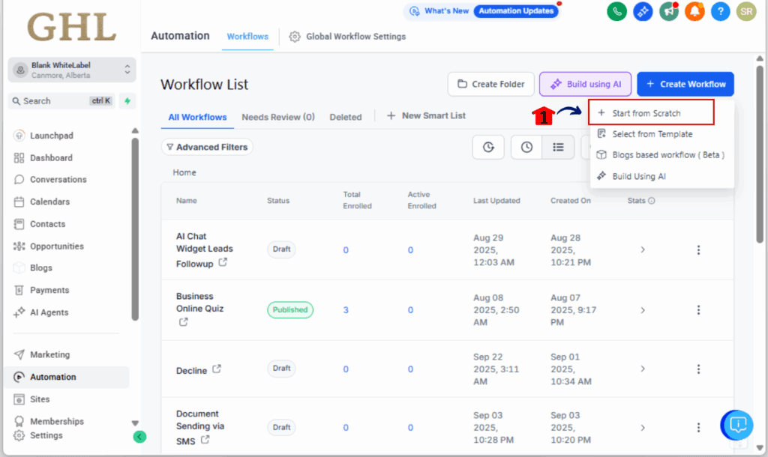Open the SR user profile avatar

(746, 11)
